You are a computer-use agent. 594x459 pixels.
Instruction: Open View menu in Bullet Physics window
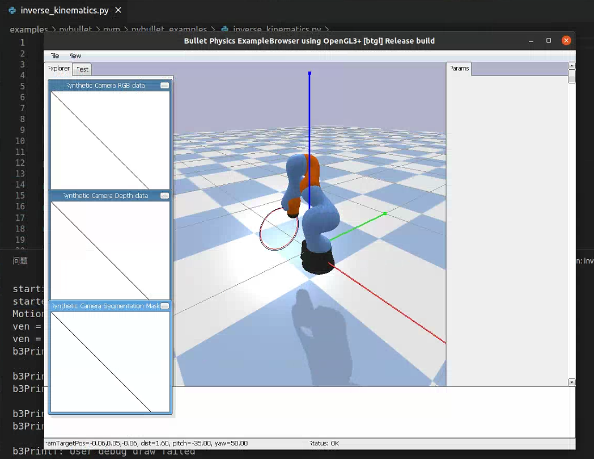(75, 56)
